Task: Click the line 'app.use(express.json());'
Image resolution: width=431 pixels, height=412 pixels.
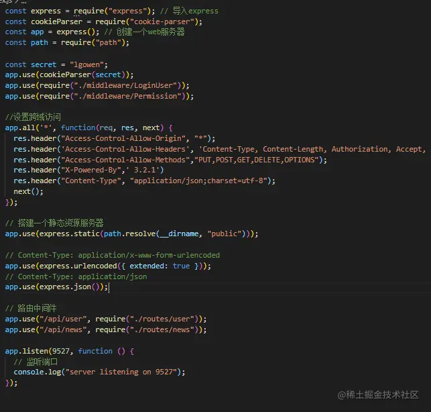Action: point(56,287)
